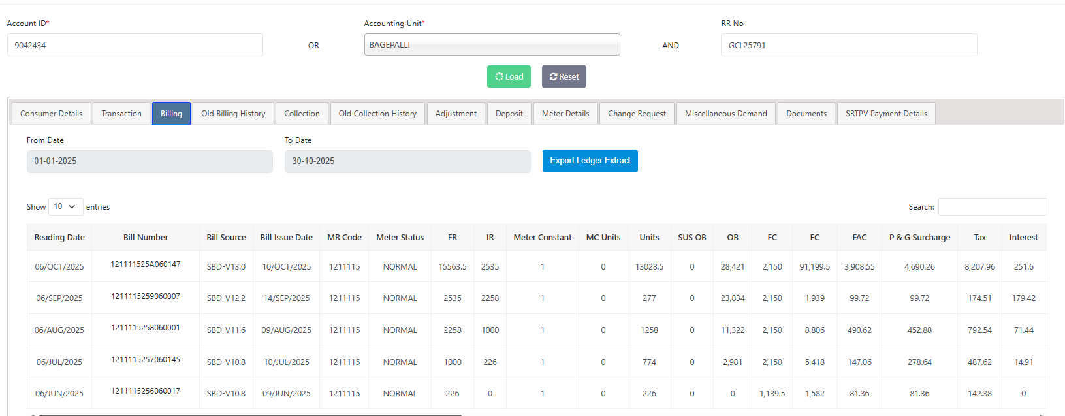The height and width of the screenshot is (416, 1065).
Task: Sort table by Units column header
Action: tap(649, 238)
